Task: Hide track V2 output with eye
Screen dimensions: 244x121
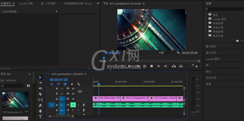Action: pyautogui.click(x=73, y=94)
